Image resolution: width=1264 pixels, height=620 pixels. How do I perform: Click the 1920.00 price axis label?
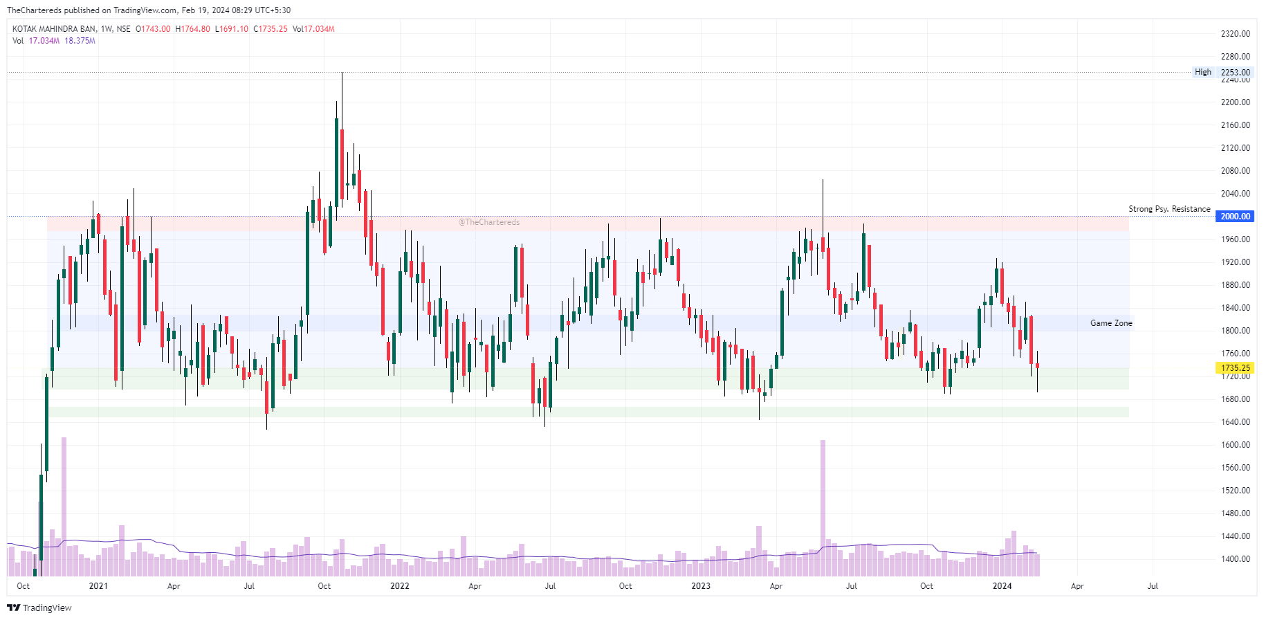(x=1235, y=262)
